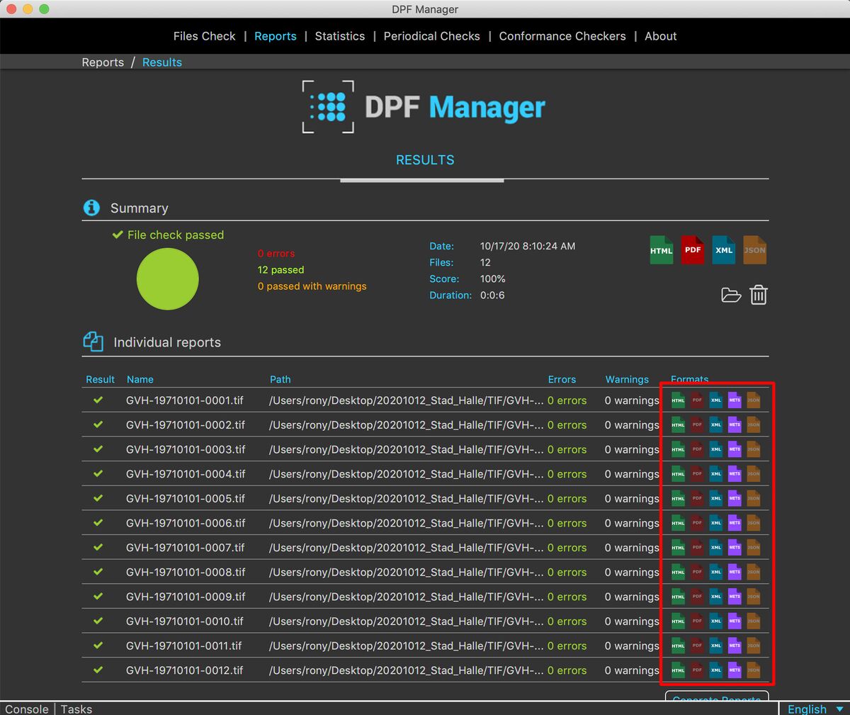Image resolution: width=850 pixels, height=715 pixels.
Task: Navigate back via the Reports breadcrumb link
Action: [x=102, y=62]
